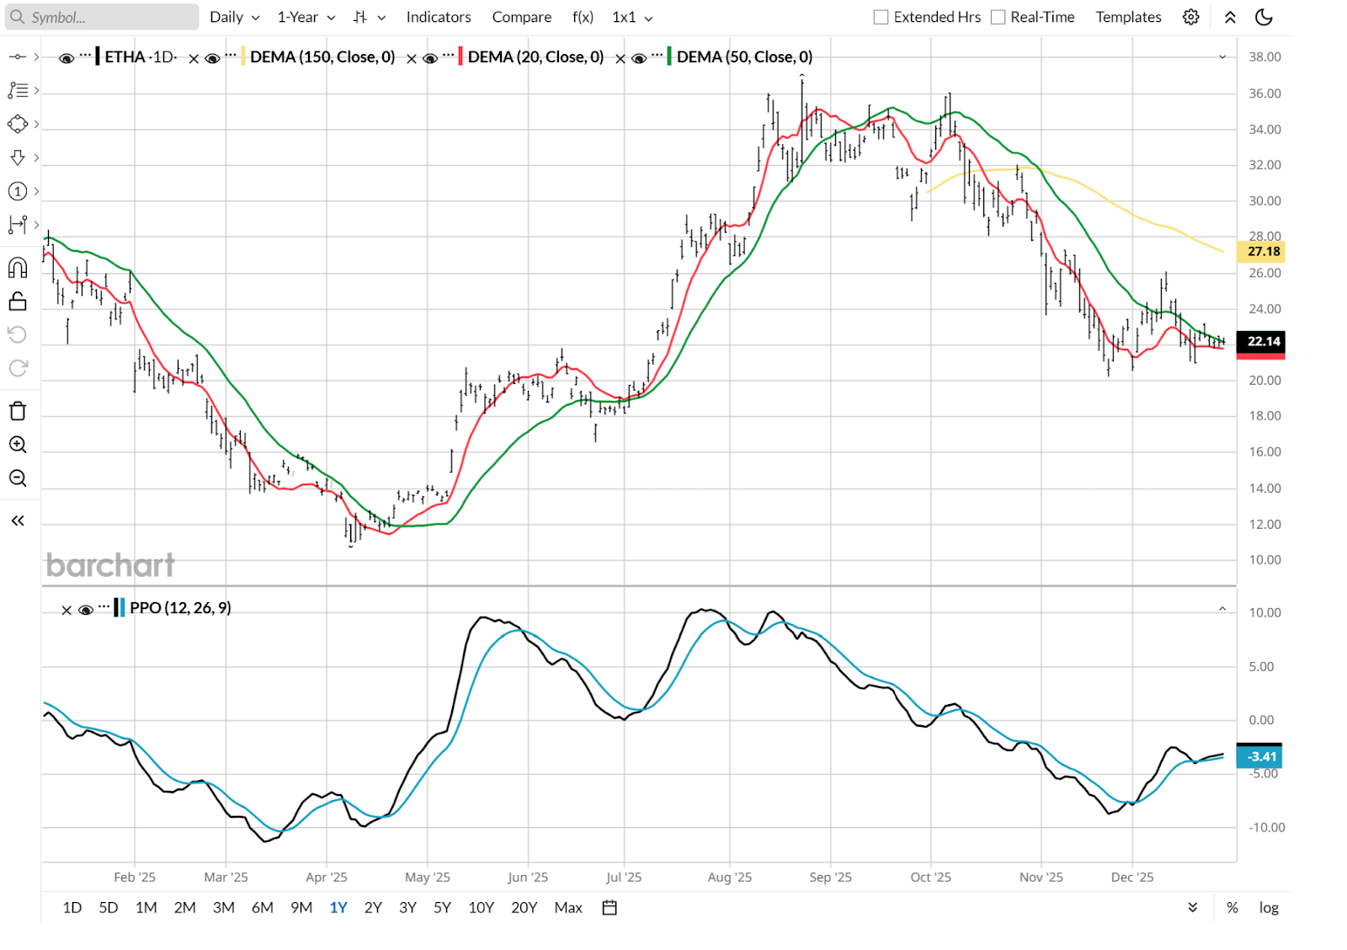The image size is (1347, 950).
Task: Select the circled number label tool
Action: tap(18, 191)
